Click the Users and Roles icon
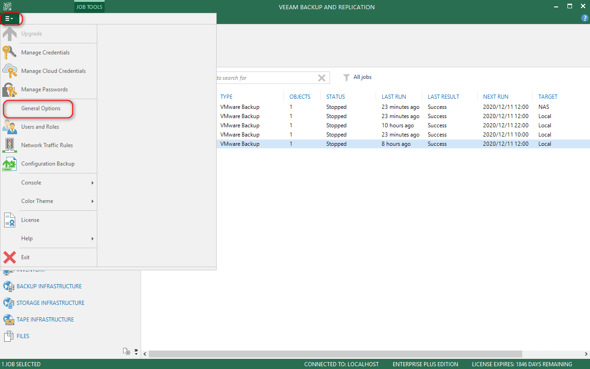This screenshot has height=369, width=590. pyautogui.click(x=10, y=127)
